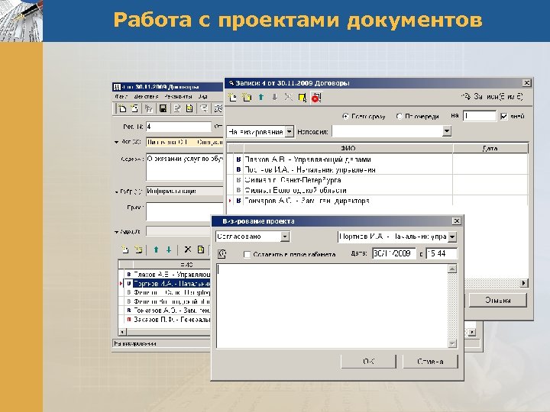Click the gray icon left of the save icon
This screenshot has height=412, width=550.
pyautogui.click(x=149, y=108)
